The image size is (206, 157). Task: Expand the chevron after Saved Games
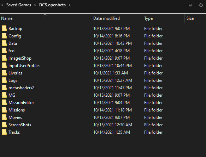tap(35, 5)
